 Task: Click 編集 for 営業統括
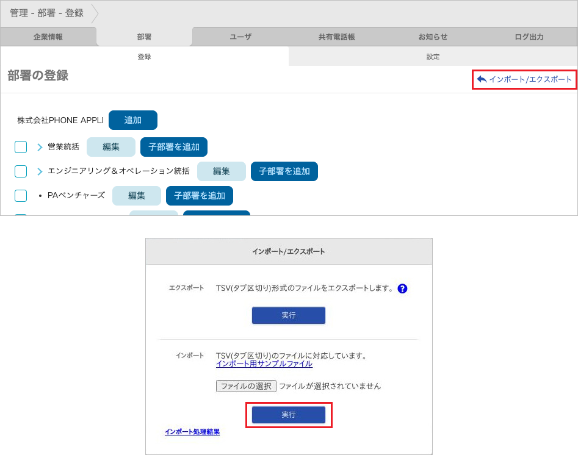(x=111, y=147)
